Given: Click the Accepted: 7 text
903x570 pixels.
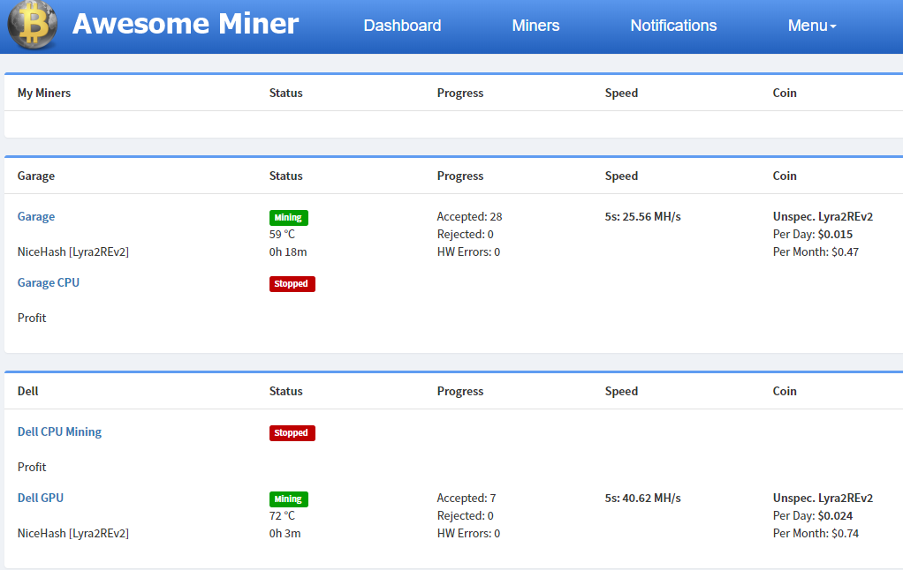Looking at the screenshot, I should [x=467, y=498].
